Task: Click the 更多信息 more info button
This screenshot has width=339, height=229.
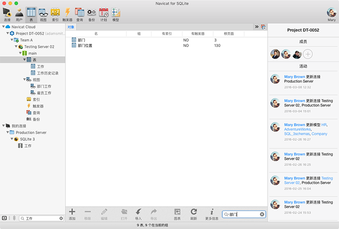Action: click(212, 214)
